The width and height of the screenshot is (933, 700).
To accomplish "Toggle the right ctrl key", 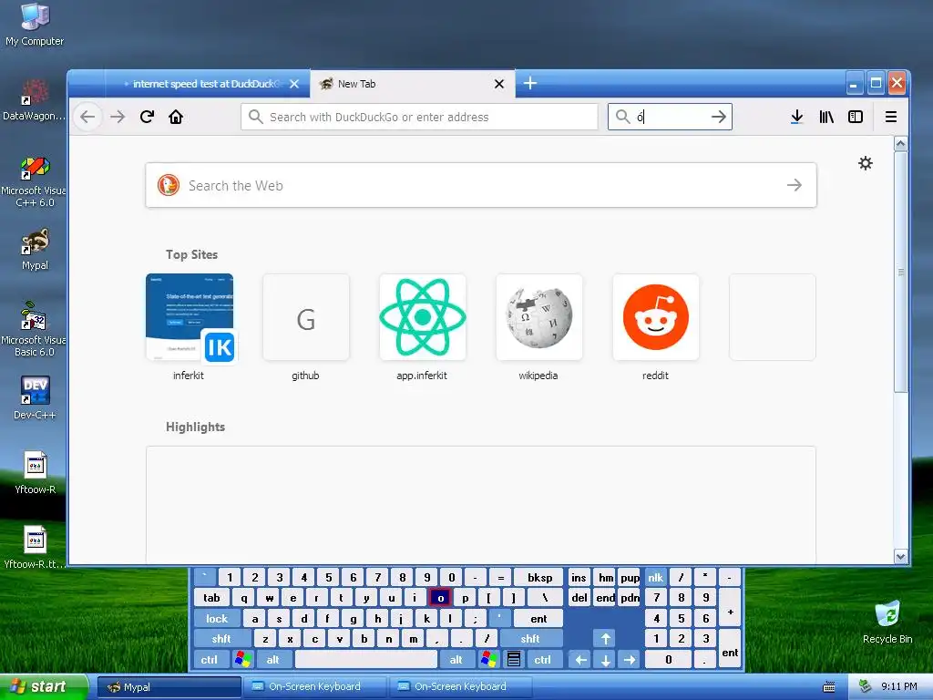I will [542, 660].
